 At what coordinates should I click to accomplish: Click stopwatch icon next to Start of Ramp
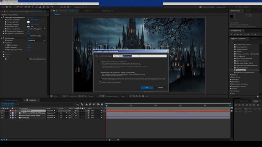[6, 20]
